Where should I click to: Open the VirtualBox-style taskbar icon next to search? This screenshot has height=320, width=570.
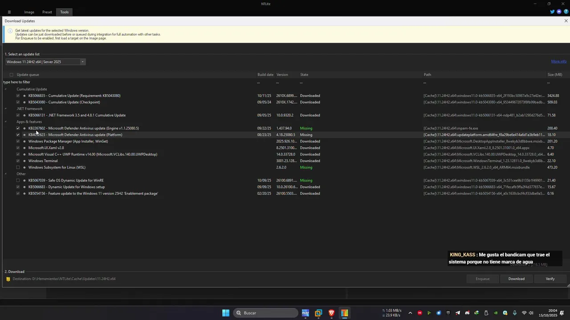click(x=318, y=313)
